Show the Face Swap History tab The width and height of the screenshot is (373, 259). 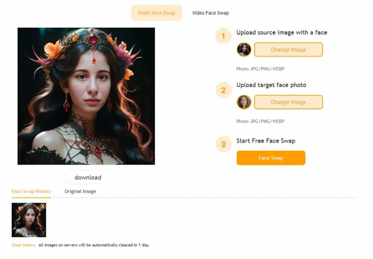click(x=31, y=191)
